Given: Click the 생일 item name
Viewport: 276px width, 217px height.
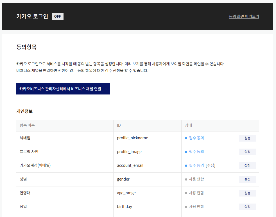Looking at the screenshot, I should tap(23, 206).
